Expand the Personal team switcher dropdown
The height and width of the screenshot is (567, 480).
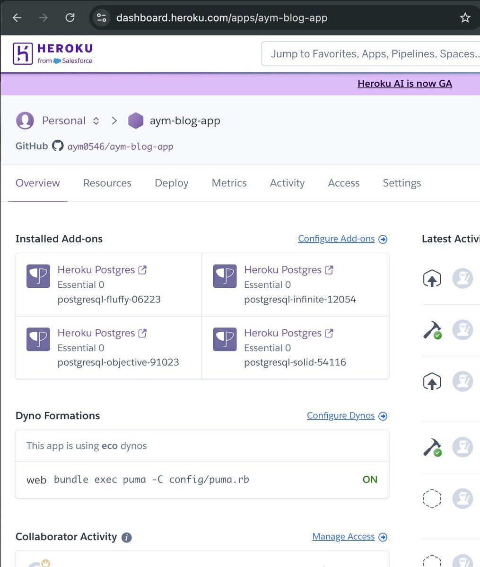coord(96,120)
